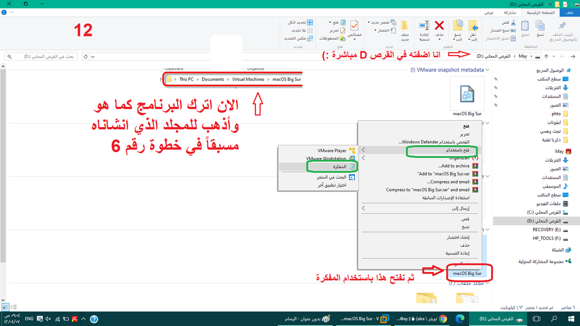Select Local Disk (C:) in navigation pane
Viewport: 580px width, 326px height.
(x=547, y=212)
